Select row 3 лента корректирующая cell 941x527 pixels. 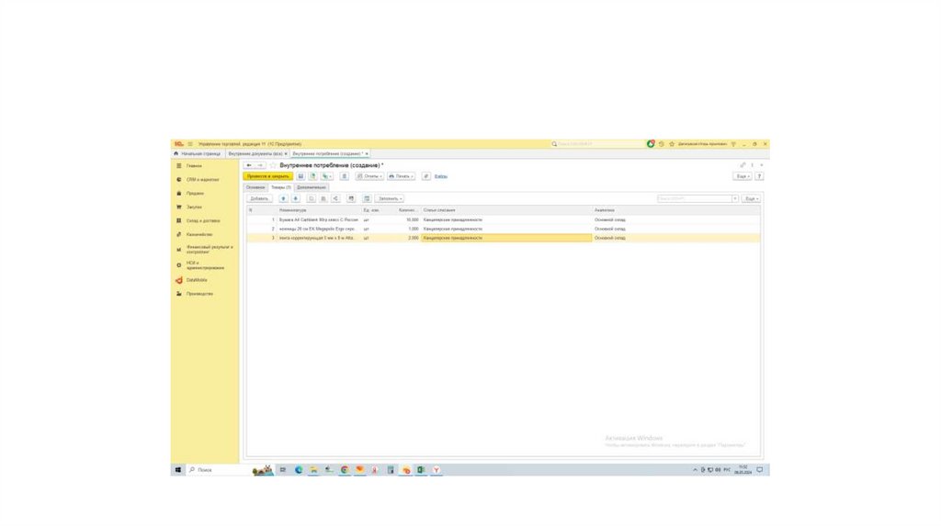[317, 238]
